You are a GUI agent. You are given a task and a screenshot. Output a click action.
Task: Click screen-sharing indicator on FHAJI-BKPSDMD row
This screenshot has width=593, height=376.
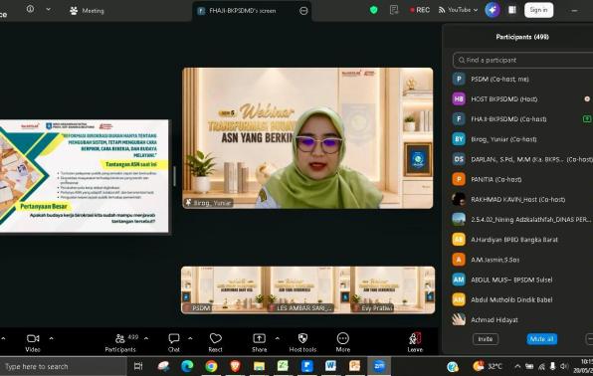pyautogui.click(x=587, y=119)
